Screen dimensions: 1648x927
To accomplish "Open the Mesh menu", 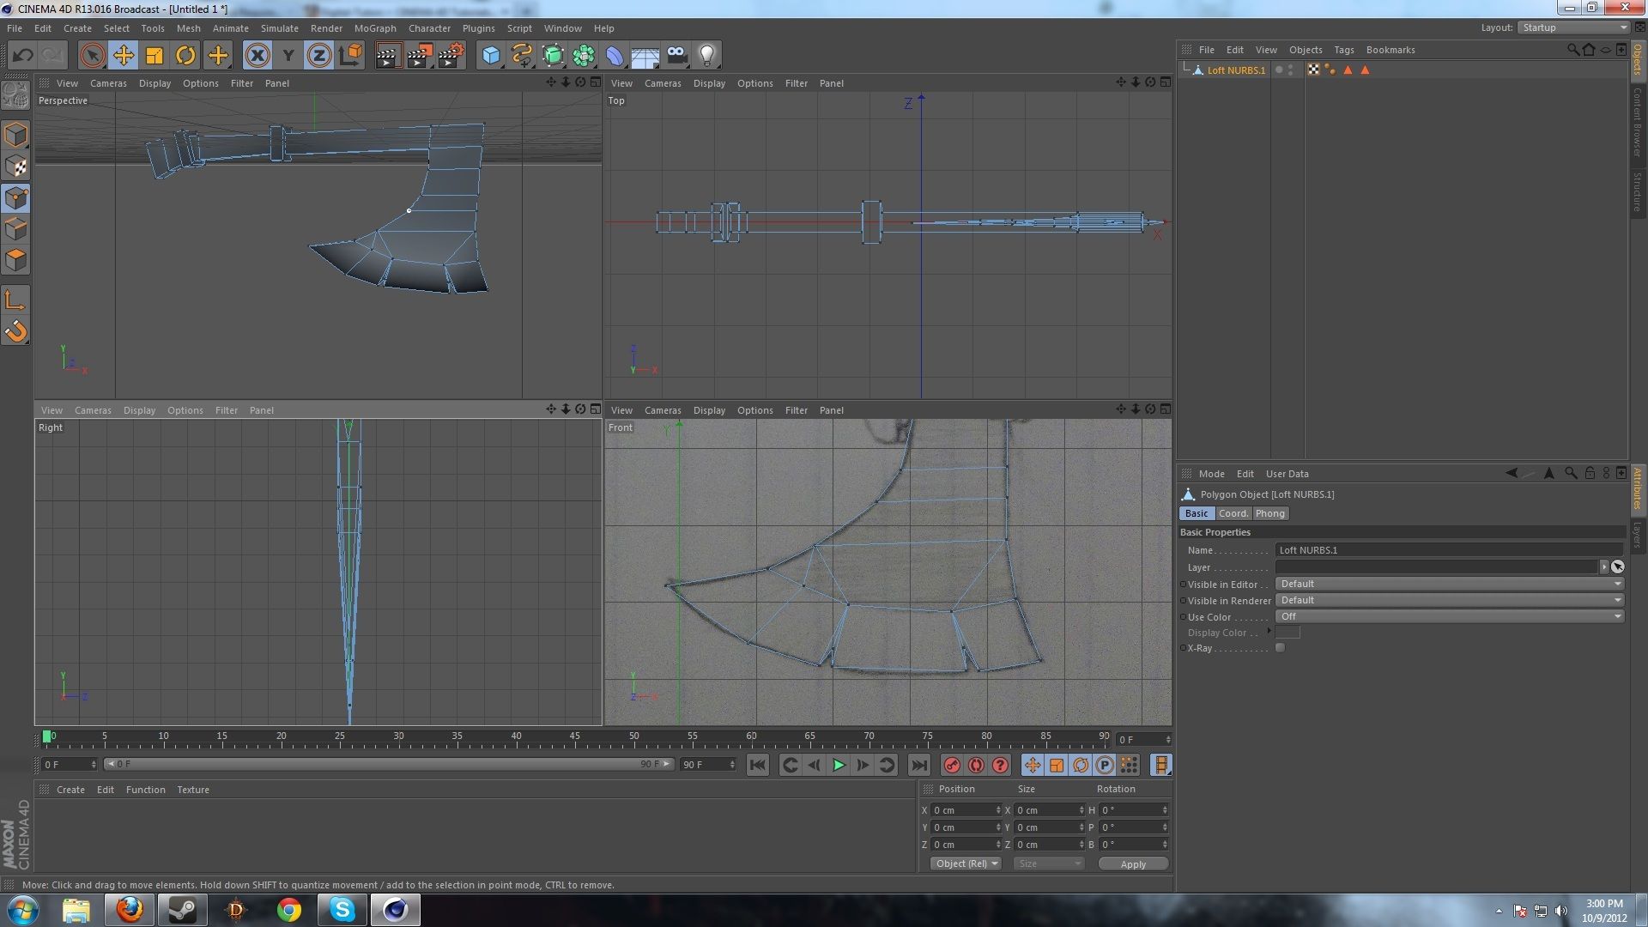I will 188,28.
